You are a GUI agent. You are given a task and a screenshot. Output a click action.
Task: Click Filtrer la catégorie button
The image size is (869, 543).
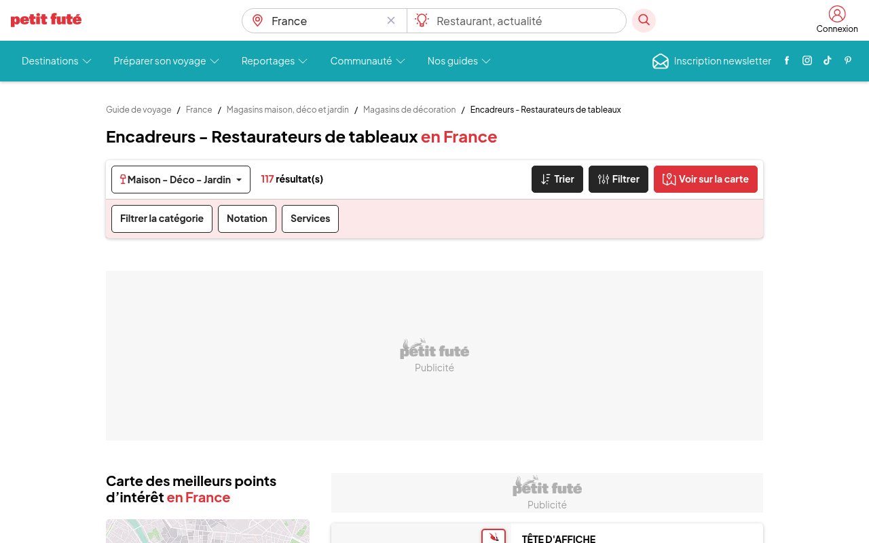click(x=162, y=219)
